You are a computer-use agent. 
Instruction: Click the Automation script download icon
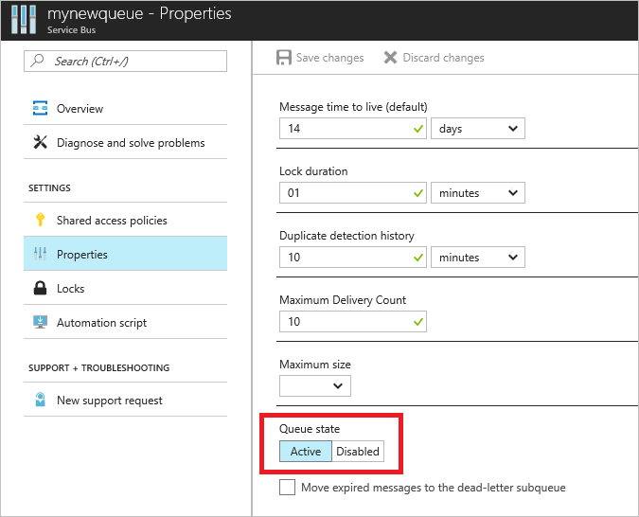tap(40, 322)
